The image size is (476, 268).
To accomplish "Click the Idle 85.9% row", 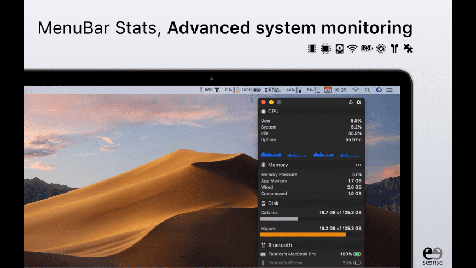I will pyautogui.click(x=311, y=133).
